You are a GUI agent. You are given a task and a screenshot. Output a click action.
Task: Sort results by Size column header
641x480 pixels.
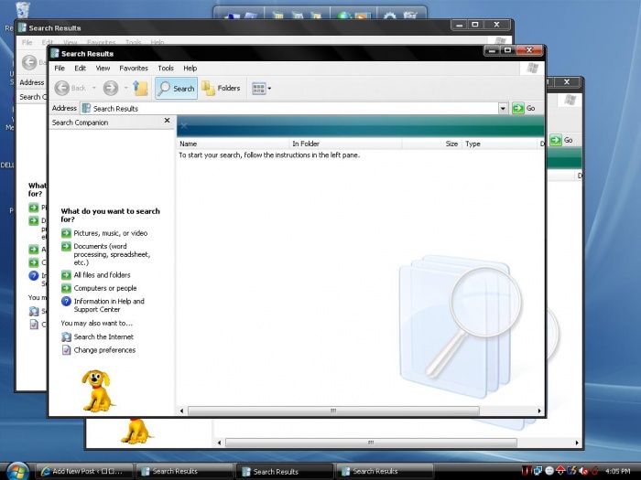click(431, 144)
